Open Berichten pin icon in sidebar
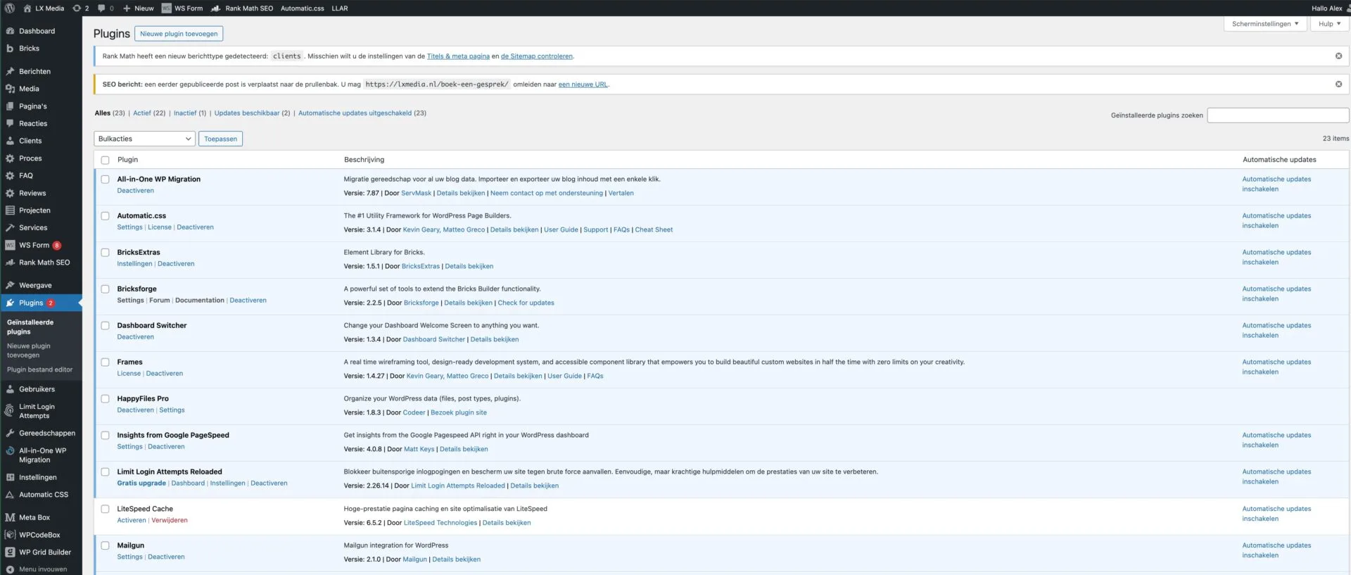The width and height of the screenshot is (1351, 575). (10, 72)
